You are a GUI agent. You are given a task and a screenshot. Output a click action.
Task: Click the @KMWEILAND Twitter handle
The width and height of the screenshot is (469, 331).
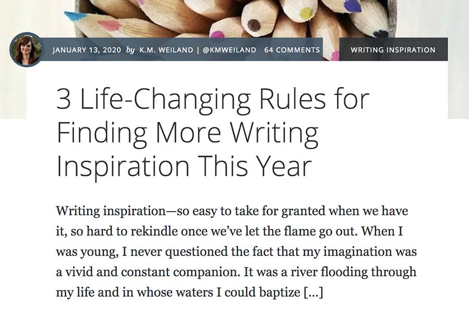pyautogui.click(x=229, y=50)
